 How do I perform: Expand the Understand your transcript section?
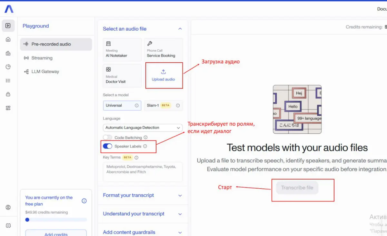[143, 214]
